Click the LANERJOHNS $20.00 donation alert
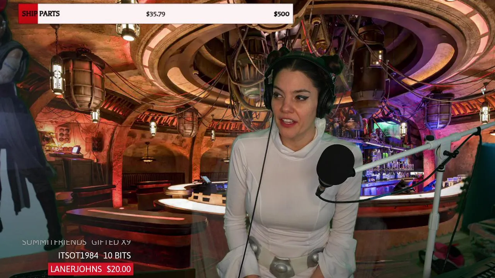 [90, 269]
